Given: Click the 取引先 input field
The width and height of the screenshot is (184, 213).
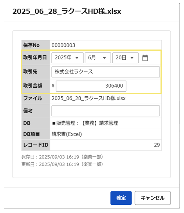Looking at the screenshot, I should click(106, 72).
